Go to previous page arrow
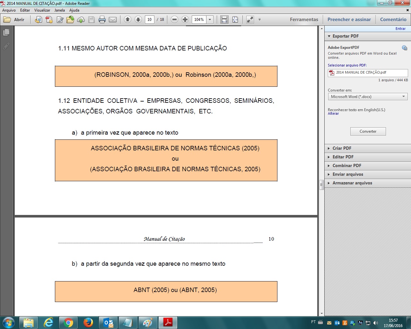 pyautogui.click(x=127, y=20)
